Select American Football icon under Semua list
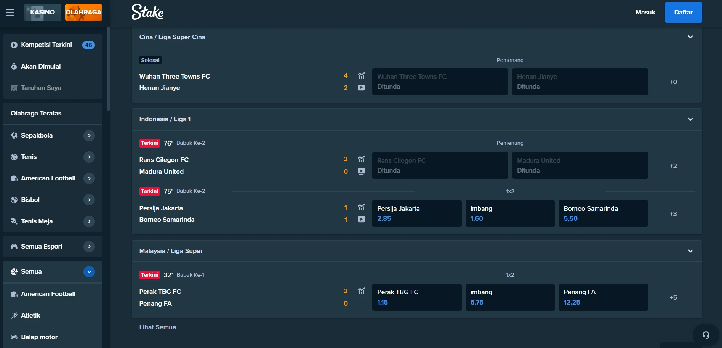The height and width of the screenshot is (348, 722). coord(14,294)
